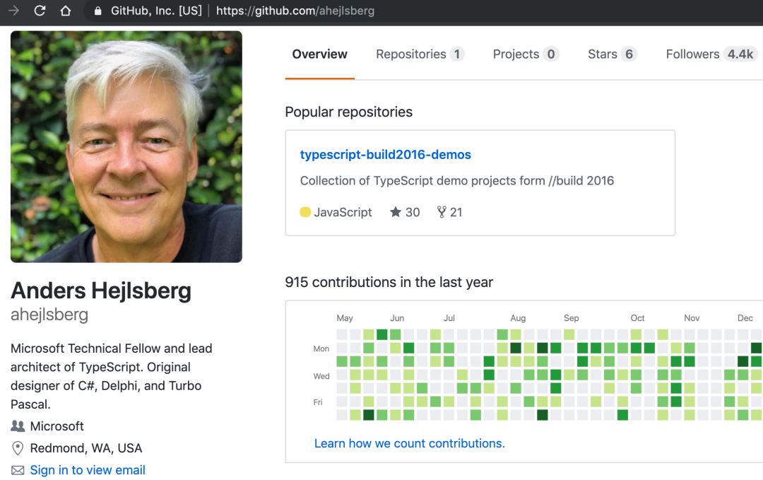Click the Microsoft organization icon
This screenshot has width=763, height=480.
tap(18, 426)
